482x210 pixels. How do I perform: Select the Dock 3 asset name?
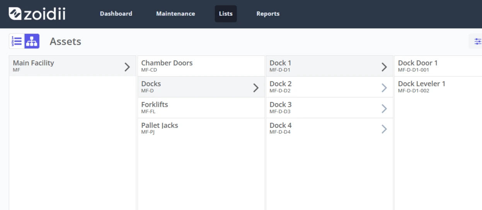[280, 104]
